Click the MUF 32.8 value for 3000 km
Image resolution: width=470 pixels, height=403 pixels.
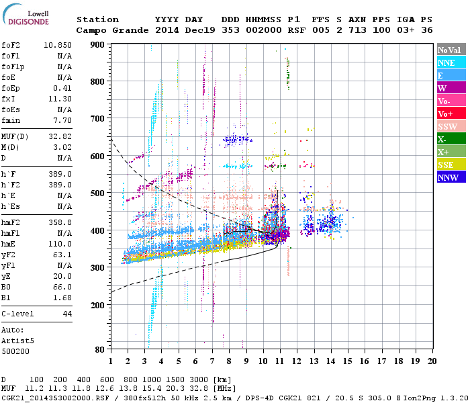pos(199,388)
